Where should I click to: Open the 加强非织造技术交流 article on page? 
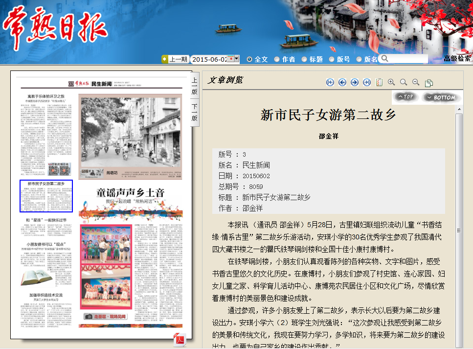click(x=46, y=295)
